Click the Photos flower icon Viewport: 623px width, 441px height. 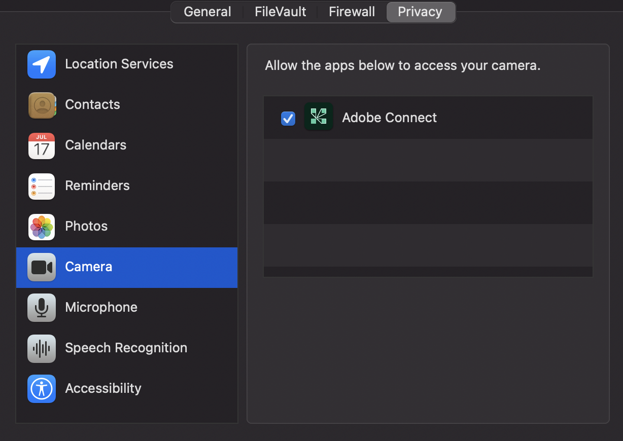[x=42, y=227]
